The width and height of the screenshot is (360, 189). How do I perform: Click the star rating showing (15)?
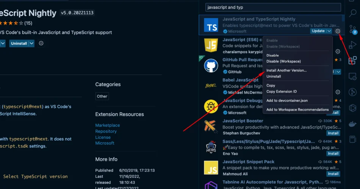16,23
